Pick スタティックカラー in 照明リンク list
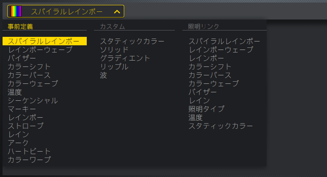327x177 pixels. pos(221,126)
